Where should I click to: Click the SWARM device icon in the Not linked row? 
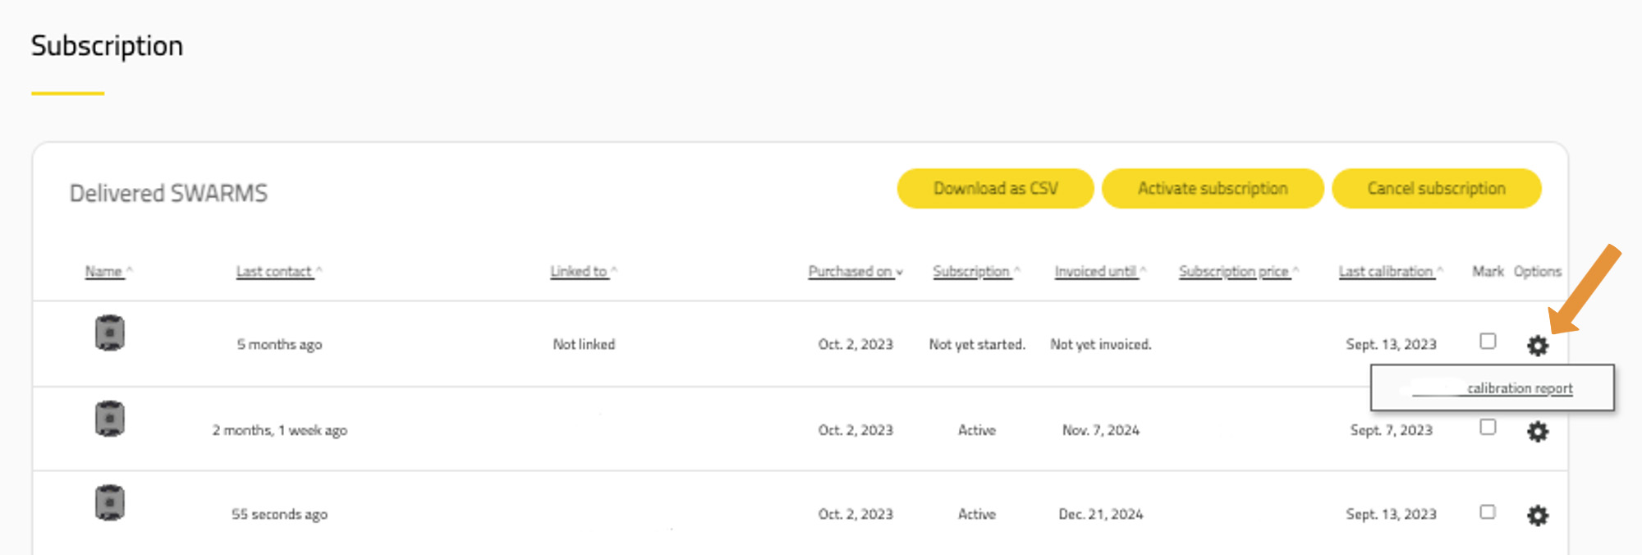(109, 333)
